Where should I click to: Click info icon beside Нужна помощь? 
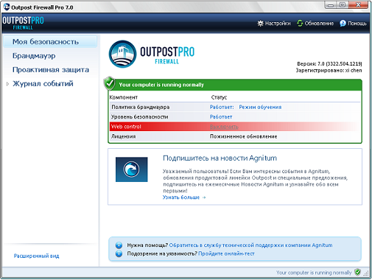click(x=119, y=245)
